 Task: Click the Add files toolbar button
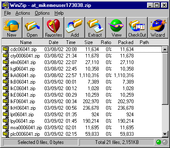75,28
